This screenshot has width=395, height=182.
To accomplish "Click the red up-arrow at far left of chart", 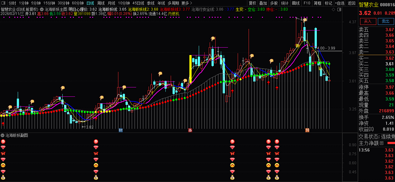I will tap(3, 124).
